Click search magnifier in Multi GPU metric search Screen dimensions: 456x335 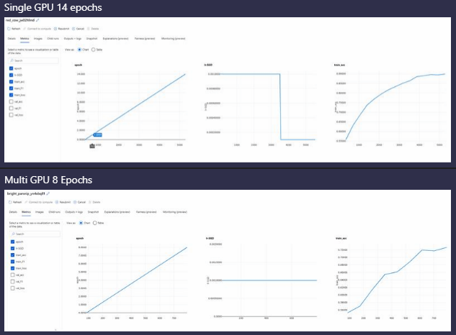[14, 234]
